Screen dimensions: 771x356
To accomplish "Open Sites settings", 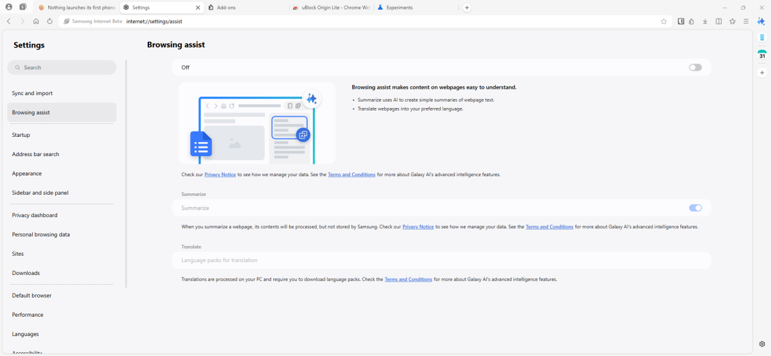I will [62, 254].
